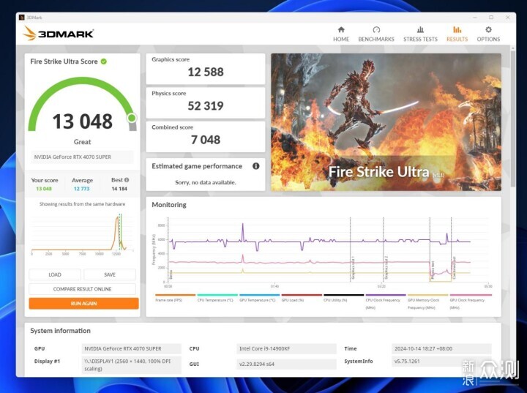527x393 pixels.
Task: Click the Monitoring heading
Action: pos(169,205)
